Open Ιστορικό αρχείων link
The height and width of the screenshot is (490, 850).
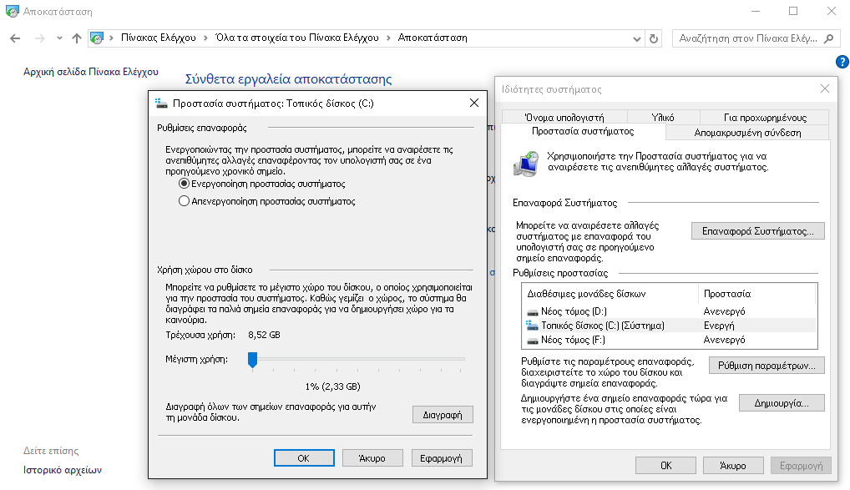(x=63, y=470)
